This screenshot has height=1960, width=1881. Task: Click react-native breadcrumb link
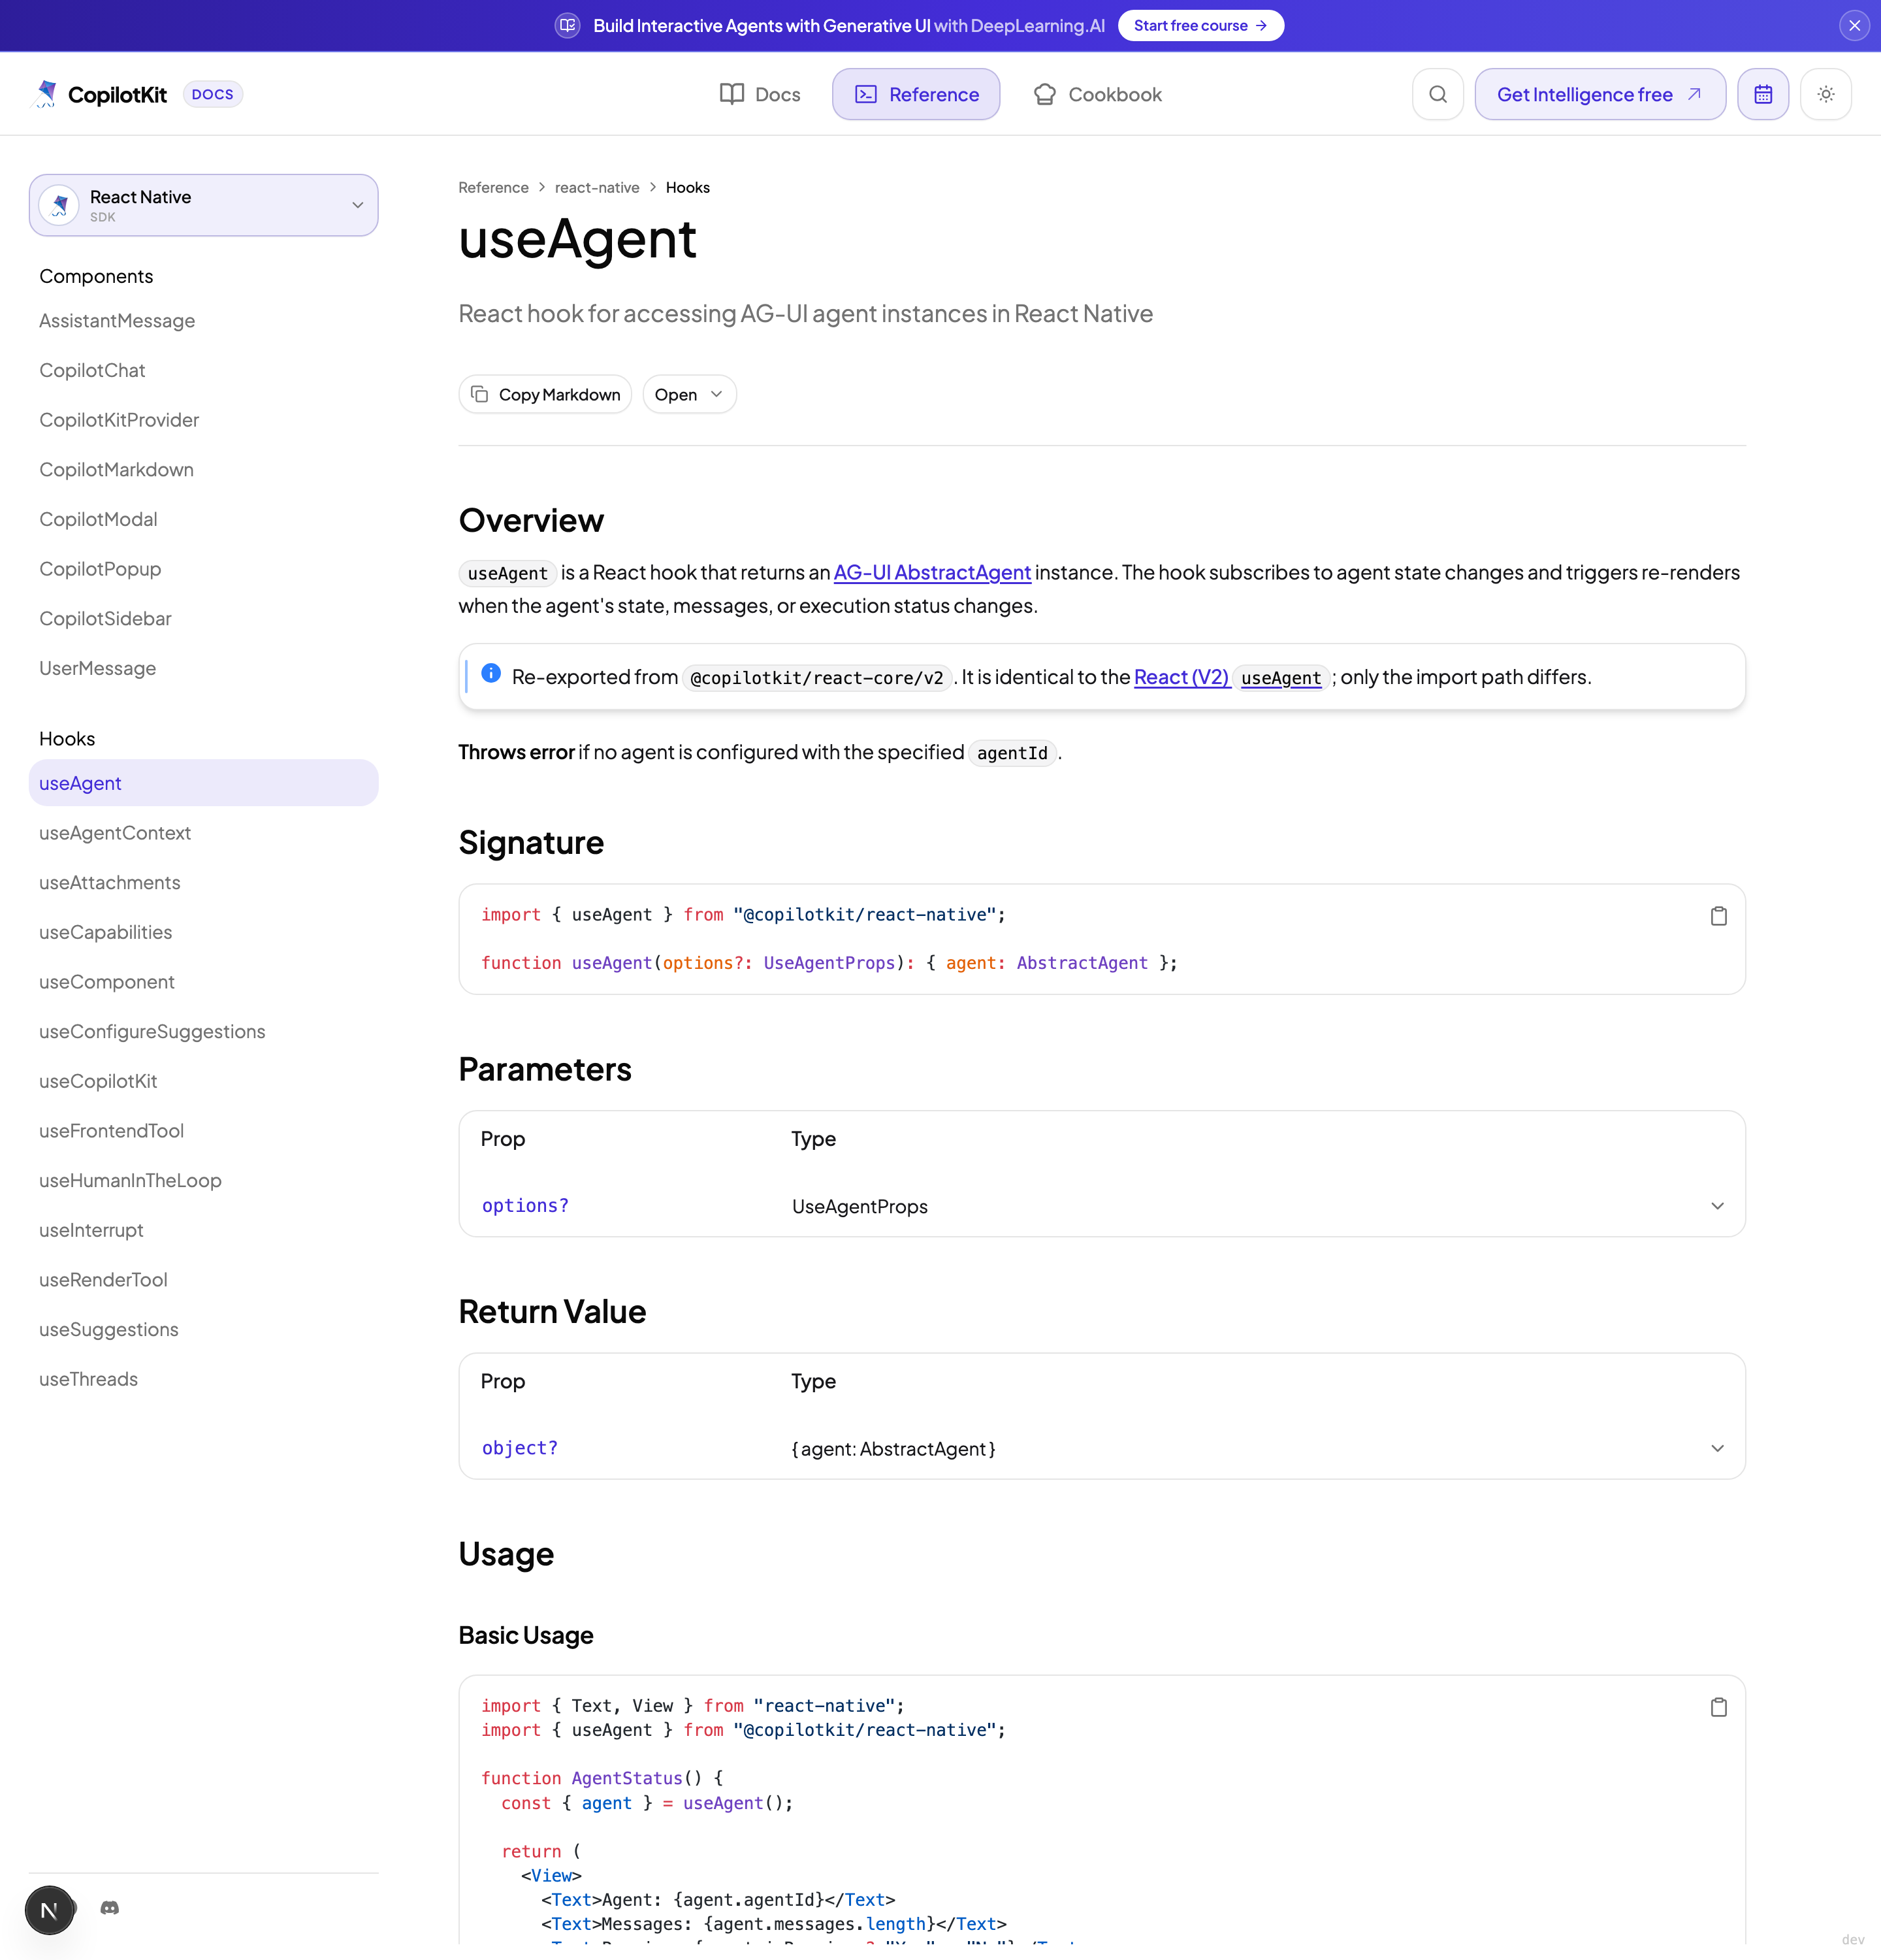click(597, 188)
